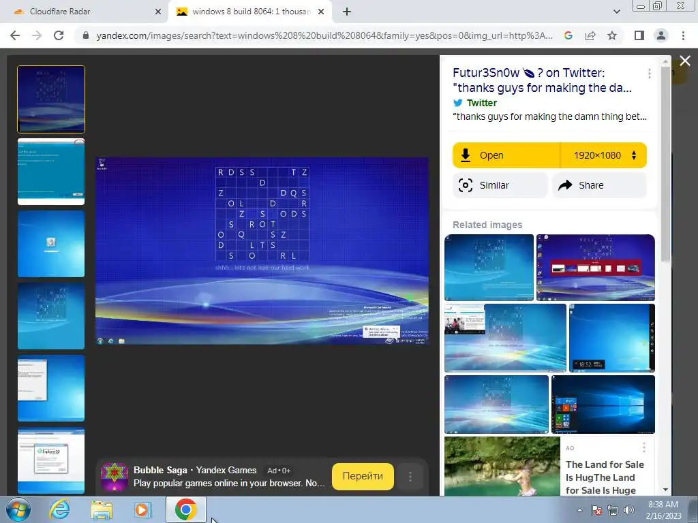Open related image showing 18:52 clock
Viewport: 698px width, 523px height.
pos(612,338)
